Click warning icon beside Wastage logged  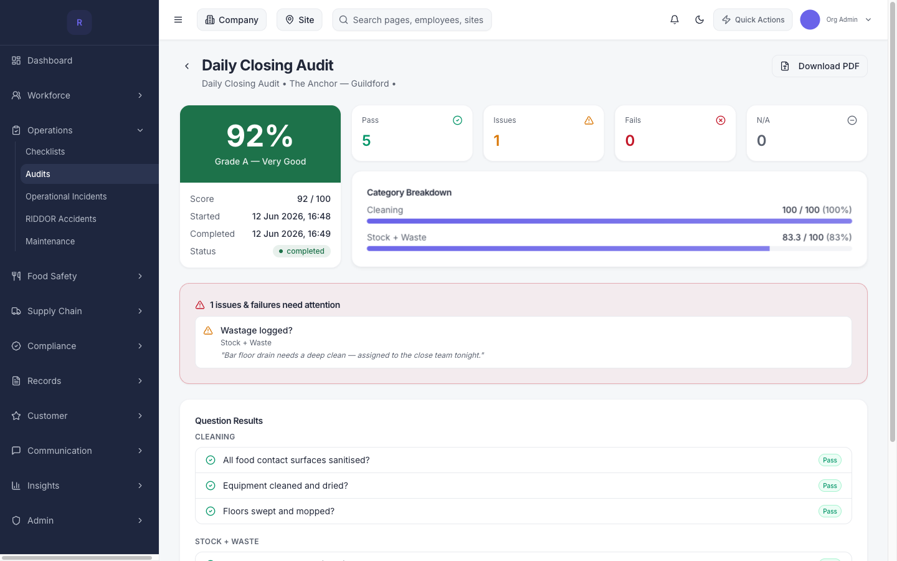(208, 330)
